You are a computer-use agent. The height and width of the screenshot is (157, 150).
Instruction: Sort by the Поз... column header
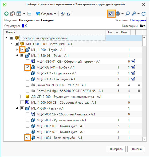click(x=113, y=32)
